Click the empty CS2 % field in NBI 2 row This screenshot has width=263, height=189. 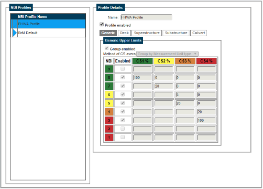pos(164,129)
